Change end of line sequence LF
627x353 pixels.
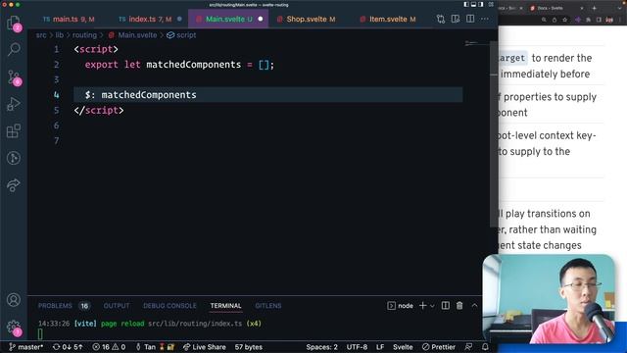pos(380,347)
